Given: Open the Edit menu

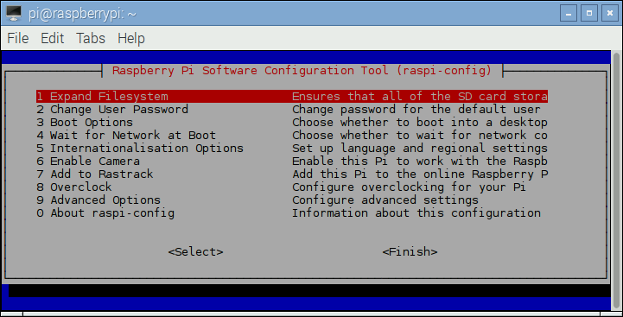Looking at the screenshot, I should click(52, 39).
